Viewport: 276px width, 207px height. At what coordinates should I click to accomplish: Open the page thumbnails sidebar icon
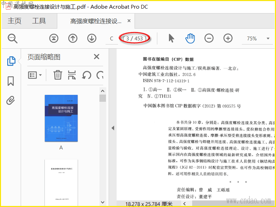pos(11,61)
